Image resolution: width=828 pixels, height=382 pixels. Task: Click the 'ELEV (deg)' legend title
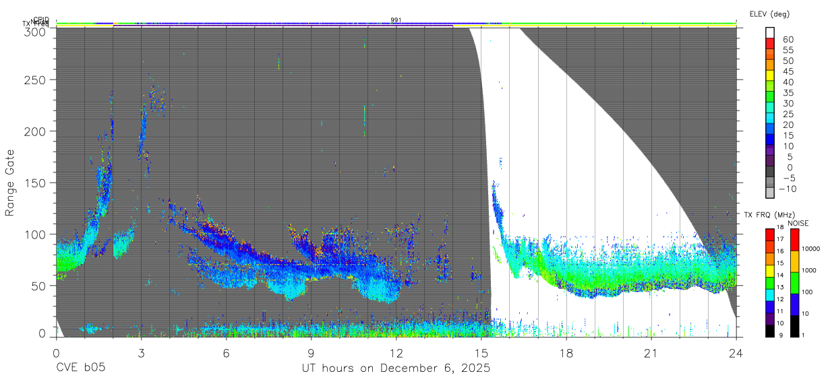click(769, 14)
